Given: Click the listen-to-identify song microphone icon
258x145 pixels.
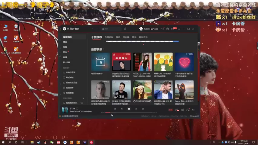Looking at the screenshot, I should tap(125, 29).
